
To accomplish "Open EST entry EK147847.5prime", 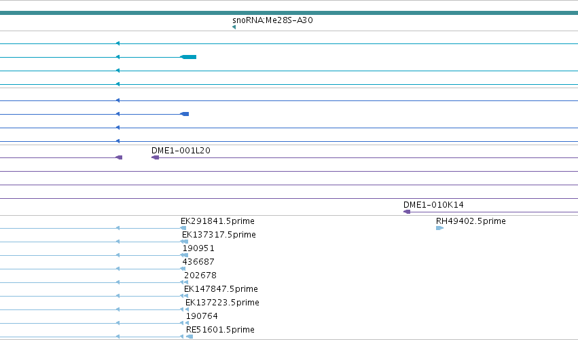I will 221,289.
